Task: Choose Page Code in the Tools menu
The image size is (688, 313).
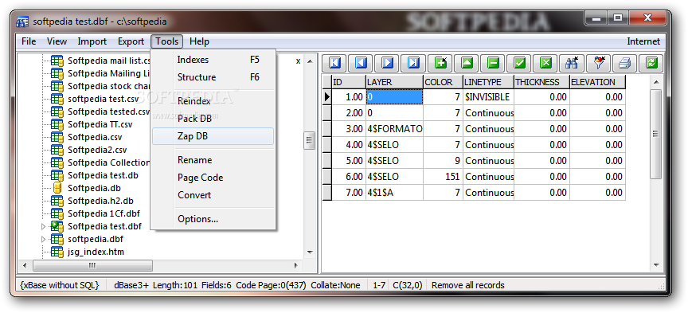Action: click(x=213, y=178)
